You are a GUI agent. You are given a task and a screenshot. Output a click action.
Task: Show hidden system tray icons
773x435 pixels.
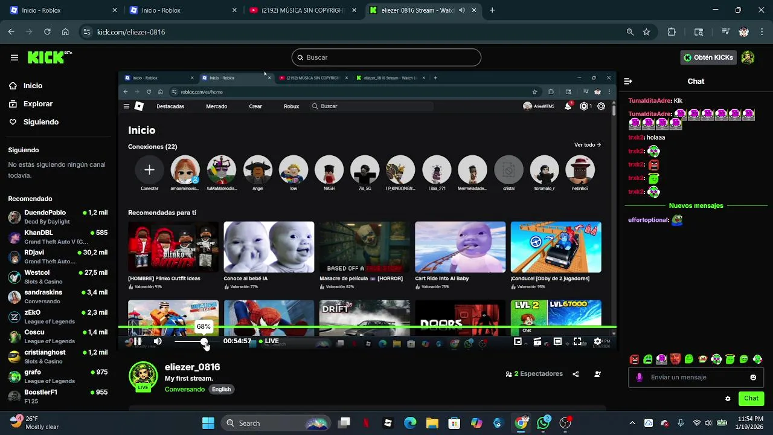[632, 423]
